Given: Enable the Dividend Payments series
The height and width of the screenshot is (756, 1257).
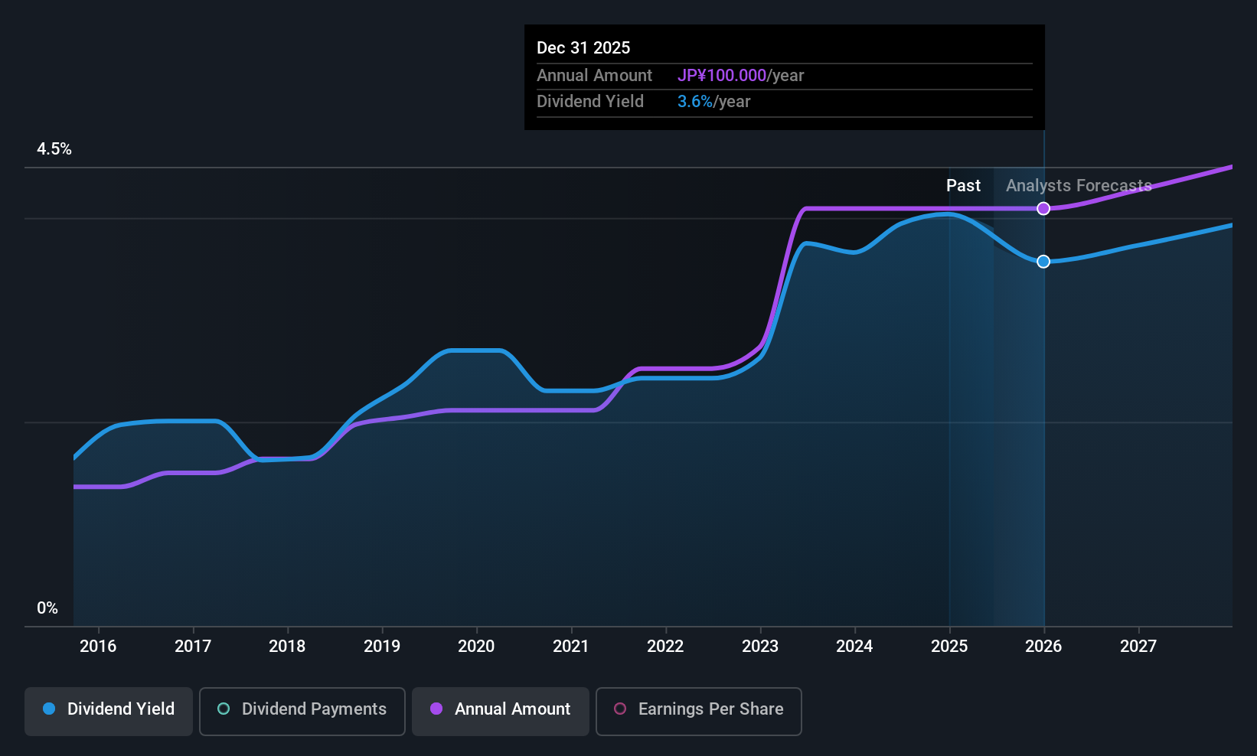Looking at the screenshot, I should pyautogui.click(x=302, y=710).
